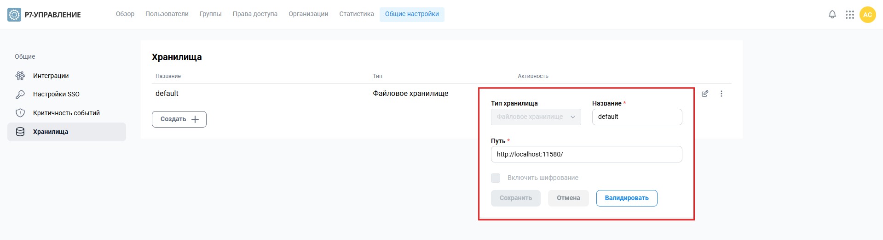
Task: Open the Организации tab
Action: 308,14
